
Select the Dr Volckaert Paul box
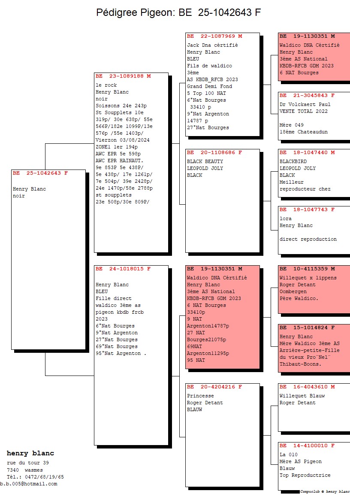(314, 115)
